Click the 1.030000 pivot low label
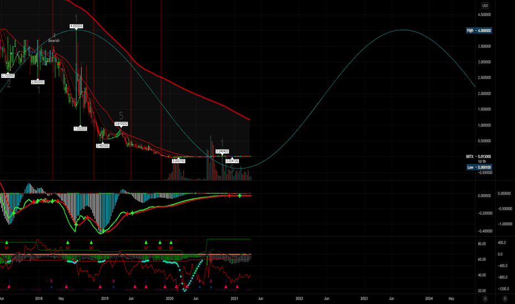The width and height of the screenshot is (515, 304). click(x=80, y=128)
